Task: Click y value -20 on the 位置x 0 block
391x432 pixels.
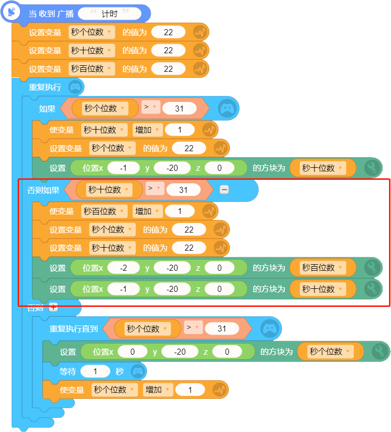Action: point(180,352)
